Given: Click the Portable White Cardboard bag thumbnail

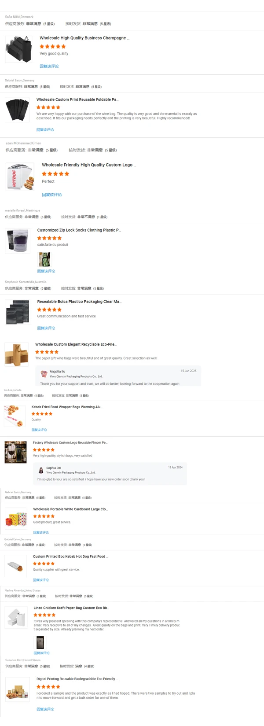Looking at the screenshot, I should coord(16,518).
